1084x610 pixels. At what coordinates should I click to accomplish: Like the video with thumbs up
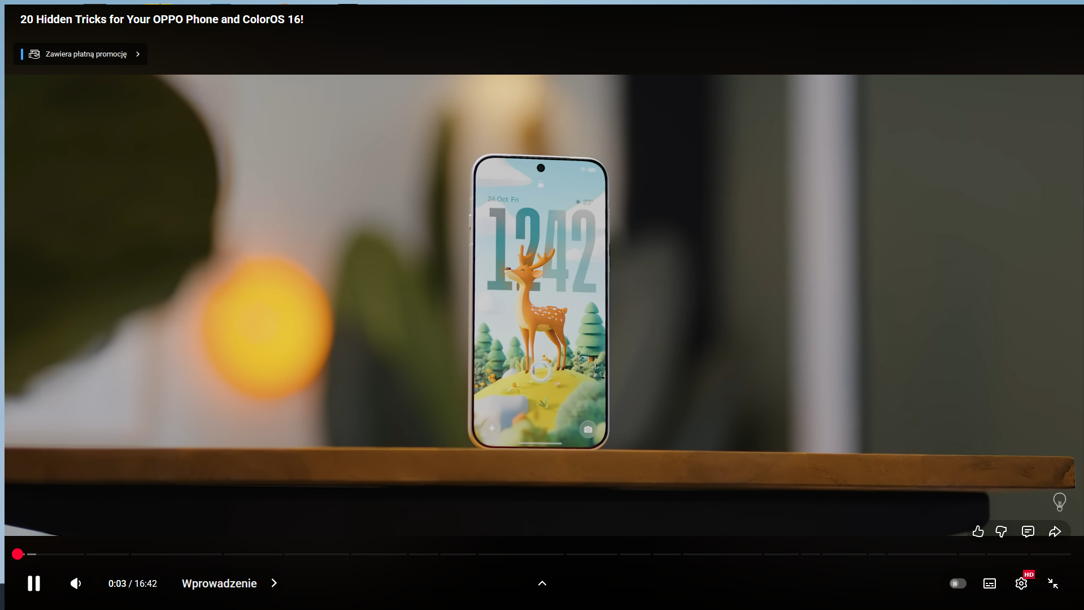978,531
